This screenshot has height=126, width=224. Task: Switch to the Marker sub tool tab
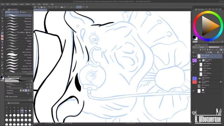[26, 12]
